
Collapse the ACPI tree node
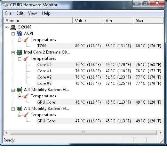coord(13,34)
